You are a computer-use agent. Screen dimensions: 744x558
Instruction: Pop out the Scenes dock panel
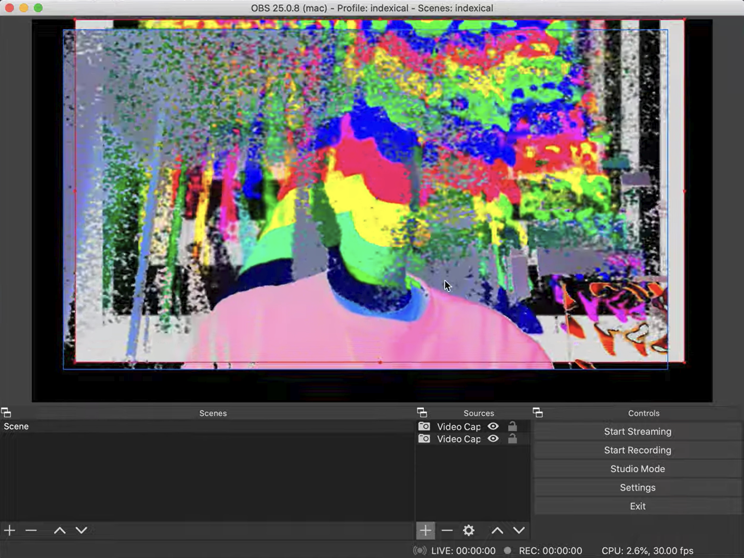(x=6, y=413)
